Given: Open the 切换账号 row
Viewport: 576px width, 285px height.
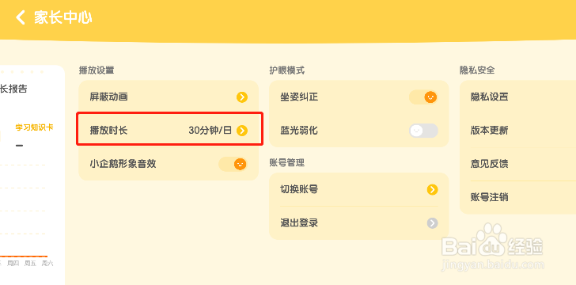Looking at the screenshot, I should click(x=359, y=190).
